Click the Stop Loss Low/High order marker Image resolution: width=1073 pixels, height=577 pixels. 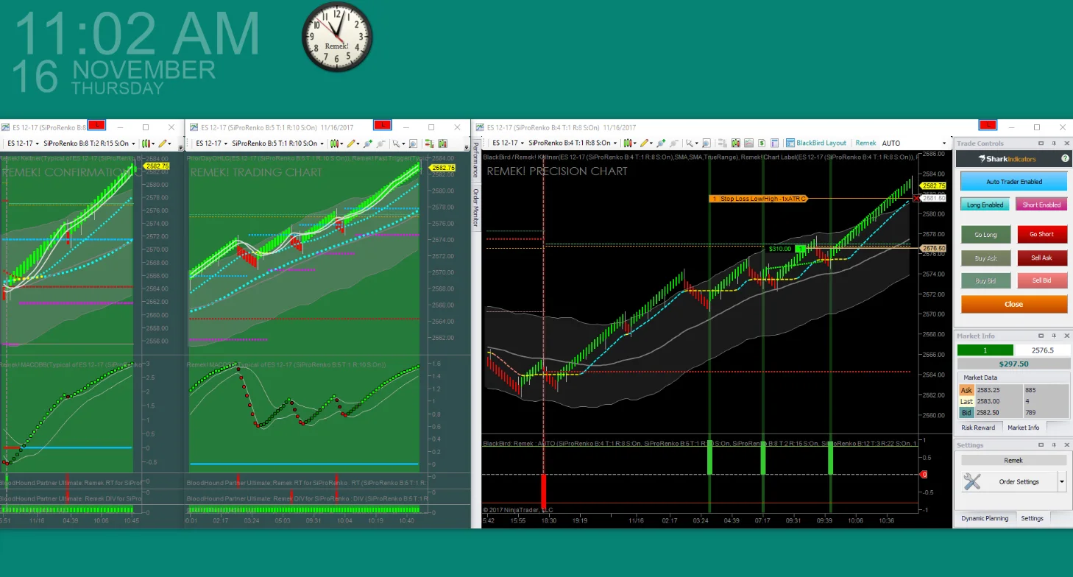[758, 199]
